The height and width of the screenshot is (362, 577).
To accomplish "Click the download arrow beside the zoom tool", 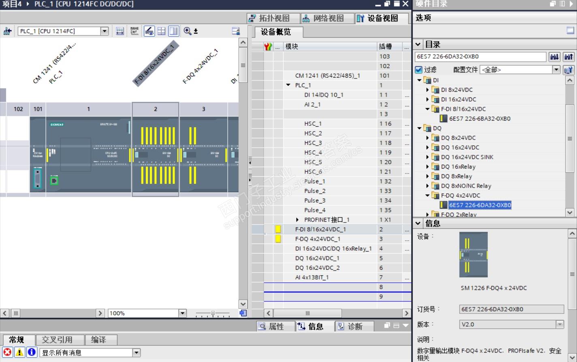I will click(196, 31).
